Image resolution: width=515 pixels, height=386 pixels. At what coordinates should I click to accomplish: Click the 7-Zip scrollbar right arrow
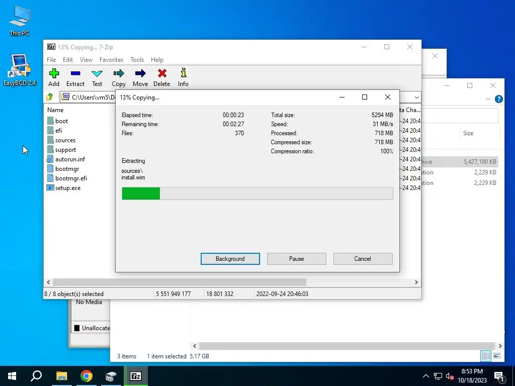tap(416, 282)
